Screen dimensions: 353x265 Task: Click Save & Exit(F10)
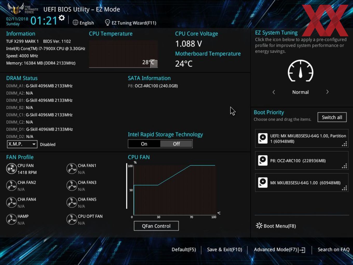click(x=225, y=249)
